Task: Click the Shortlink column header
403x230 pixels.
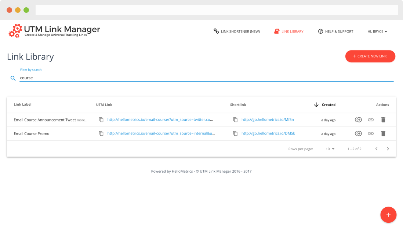Action: point(238,105)
